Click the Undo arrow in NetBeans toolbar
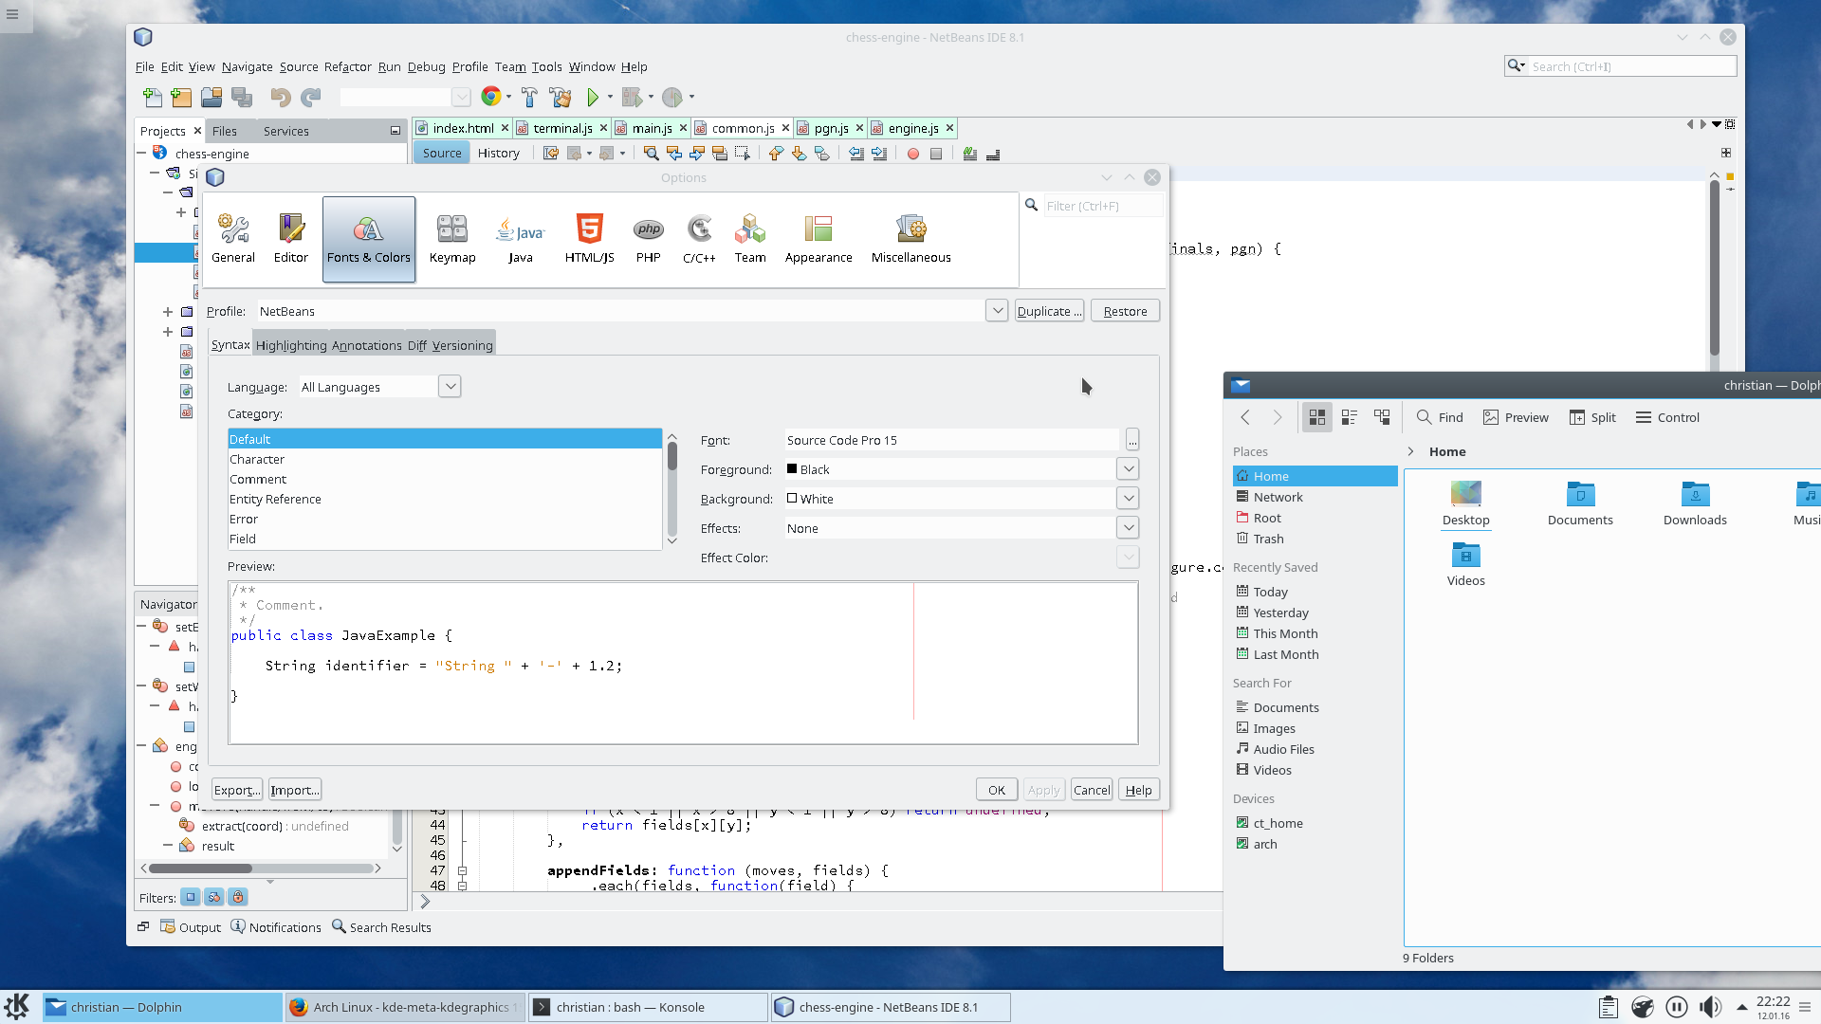This screenshot has height=1024, width=1821. click(280, 97)
